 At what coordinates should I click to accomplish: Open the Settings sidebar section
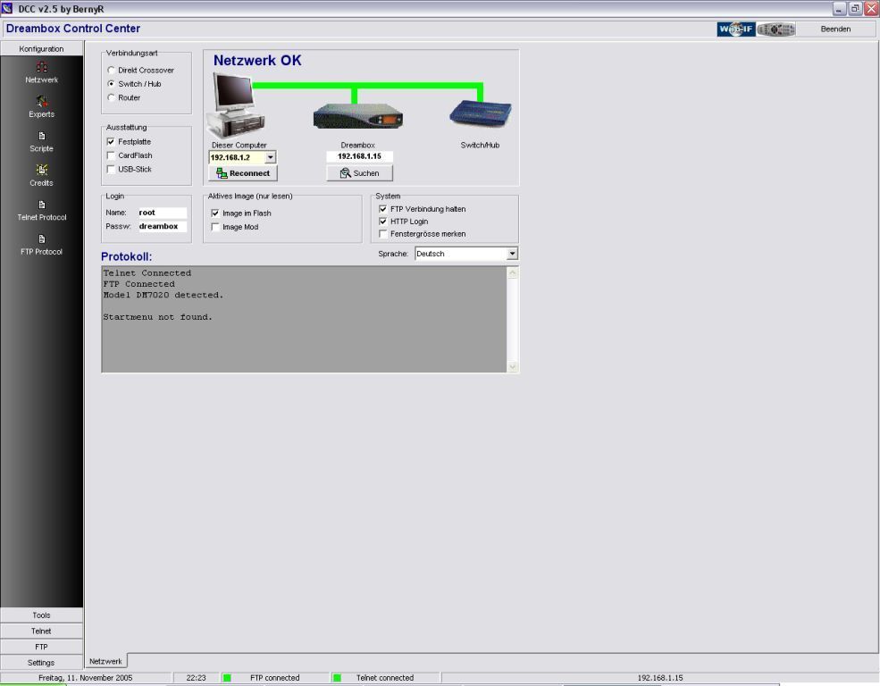tap(41, 663)
